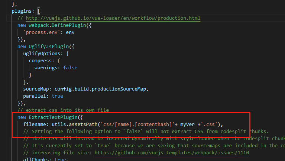Click the 'compress:' property

(42, 61)
